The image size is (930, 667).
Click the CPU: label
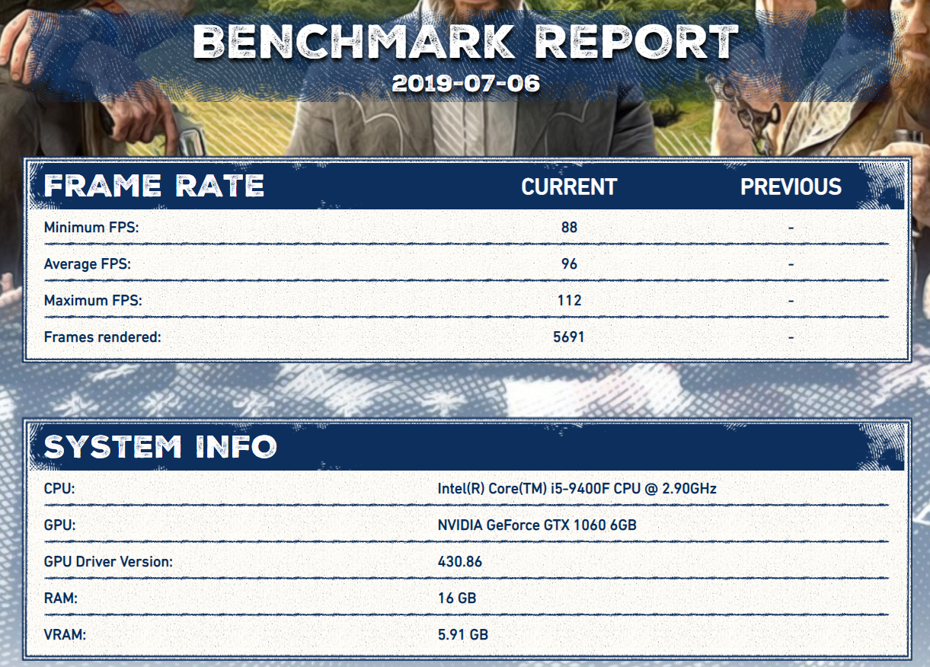click(59, 489)
